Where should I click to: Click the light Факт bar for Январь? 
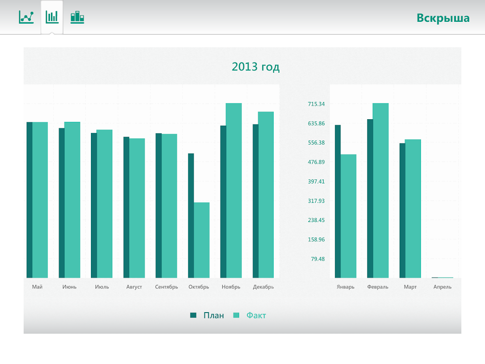click(x=349, y=216)
